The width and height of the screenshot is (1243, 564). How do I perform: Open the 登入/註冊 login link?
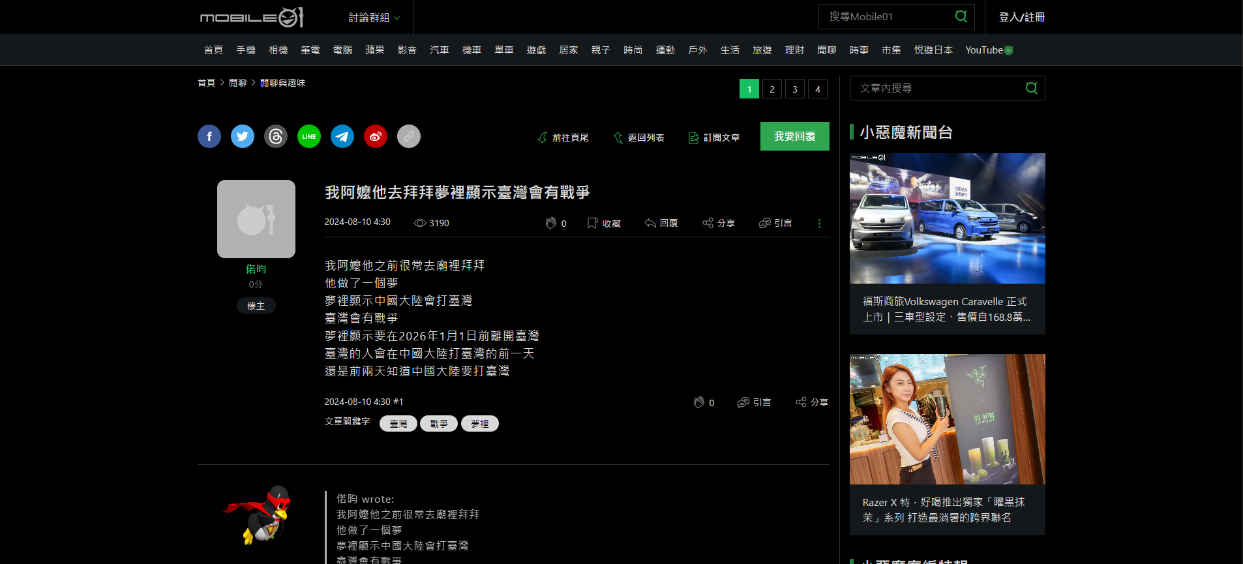(x=1021, y=17)
